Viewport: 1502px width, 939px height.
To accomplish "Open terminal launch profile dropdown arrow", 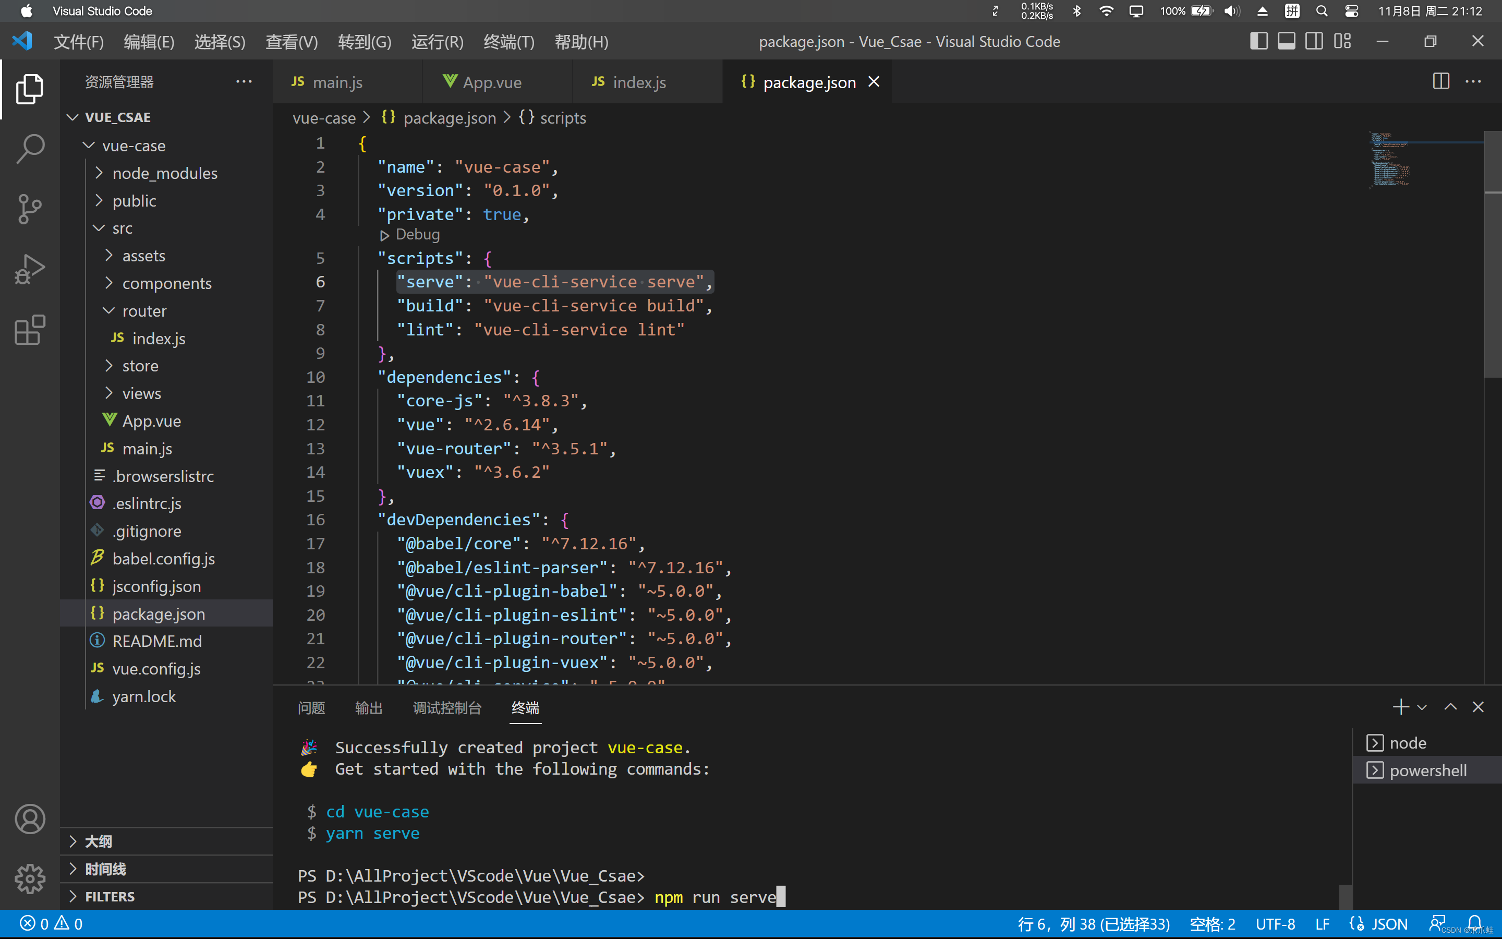I will tap(1422, 707).
